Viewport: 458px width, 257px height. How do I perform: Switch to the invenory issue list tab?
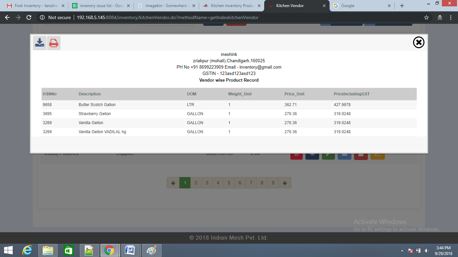101,6
